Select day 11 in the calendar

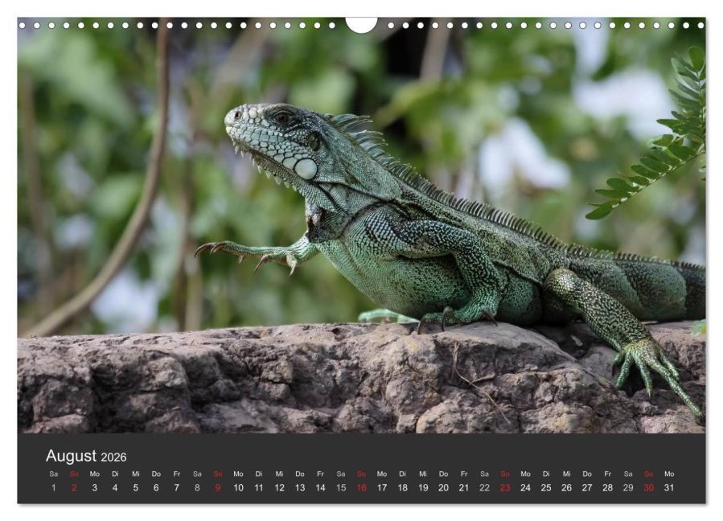(259, 488)
